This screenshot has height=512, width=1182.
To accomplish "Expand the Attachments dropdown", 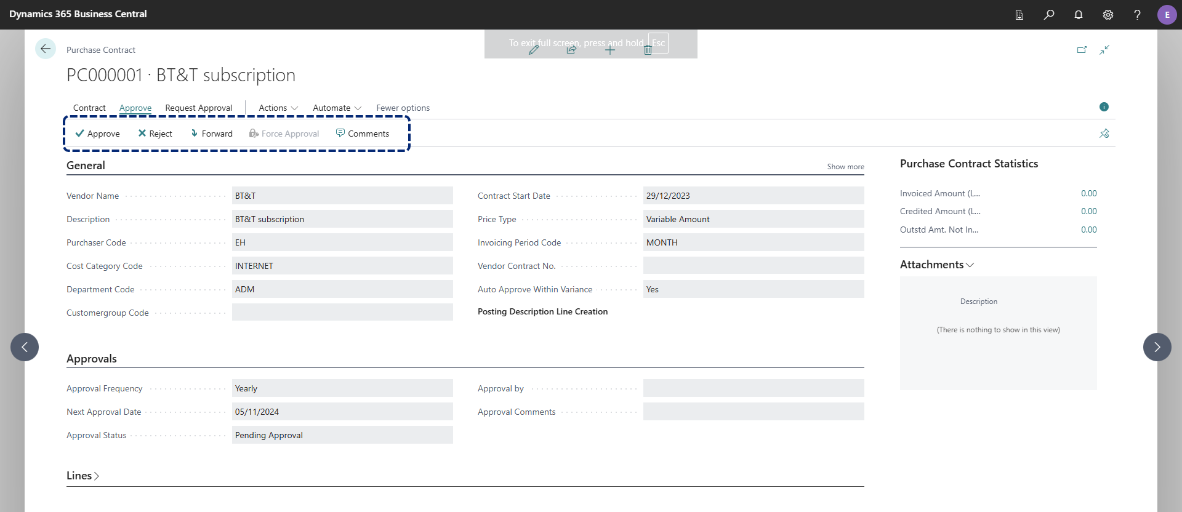I will coord(937,265).
